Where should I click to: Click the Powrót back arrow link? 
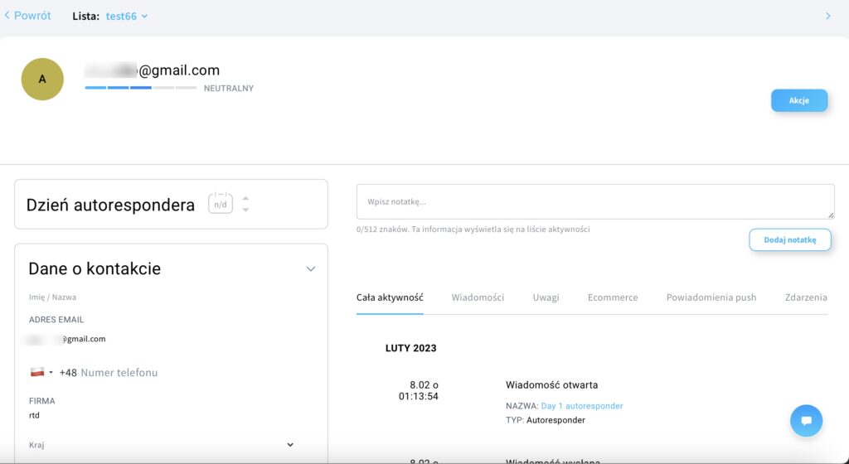pos(27,16)
